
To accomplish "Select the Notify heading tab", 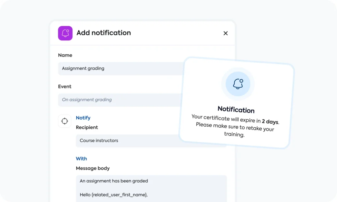I will tap(83, 118).
